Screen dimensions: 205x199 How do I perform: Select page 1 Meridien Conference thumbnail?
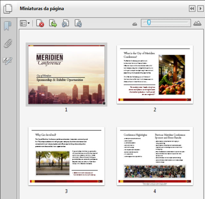click(66, 75)
